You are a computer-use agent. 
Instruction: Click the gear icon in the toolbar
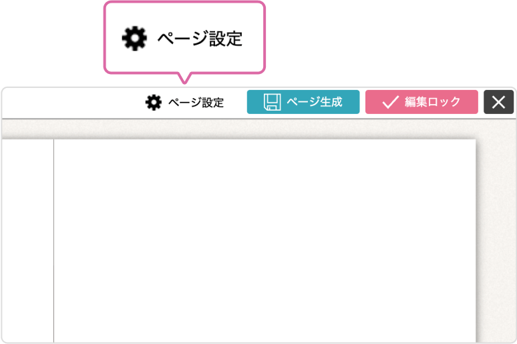point(154,103)
